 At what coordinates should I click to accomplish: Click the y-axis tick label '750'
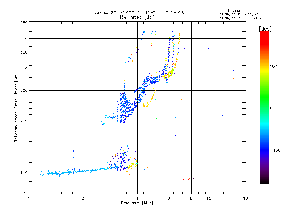(24, 23)
